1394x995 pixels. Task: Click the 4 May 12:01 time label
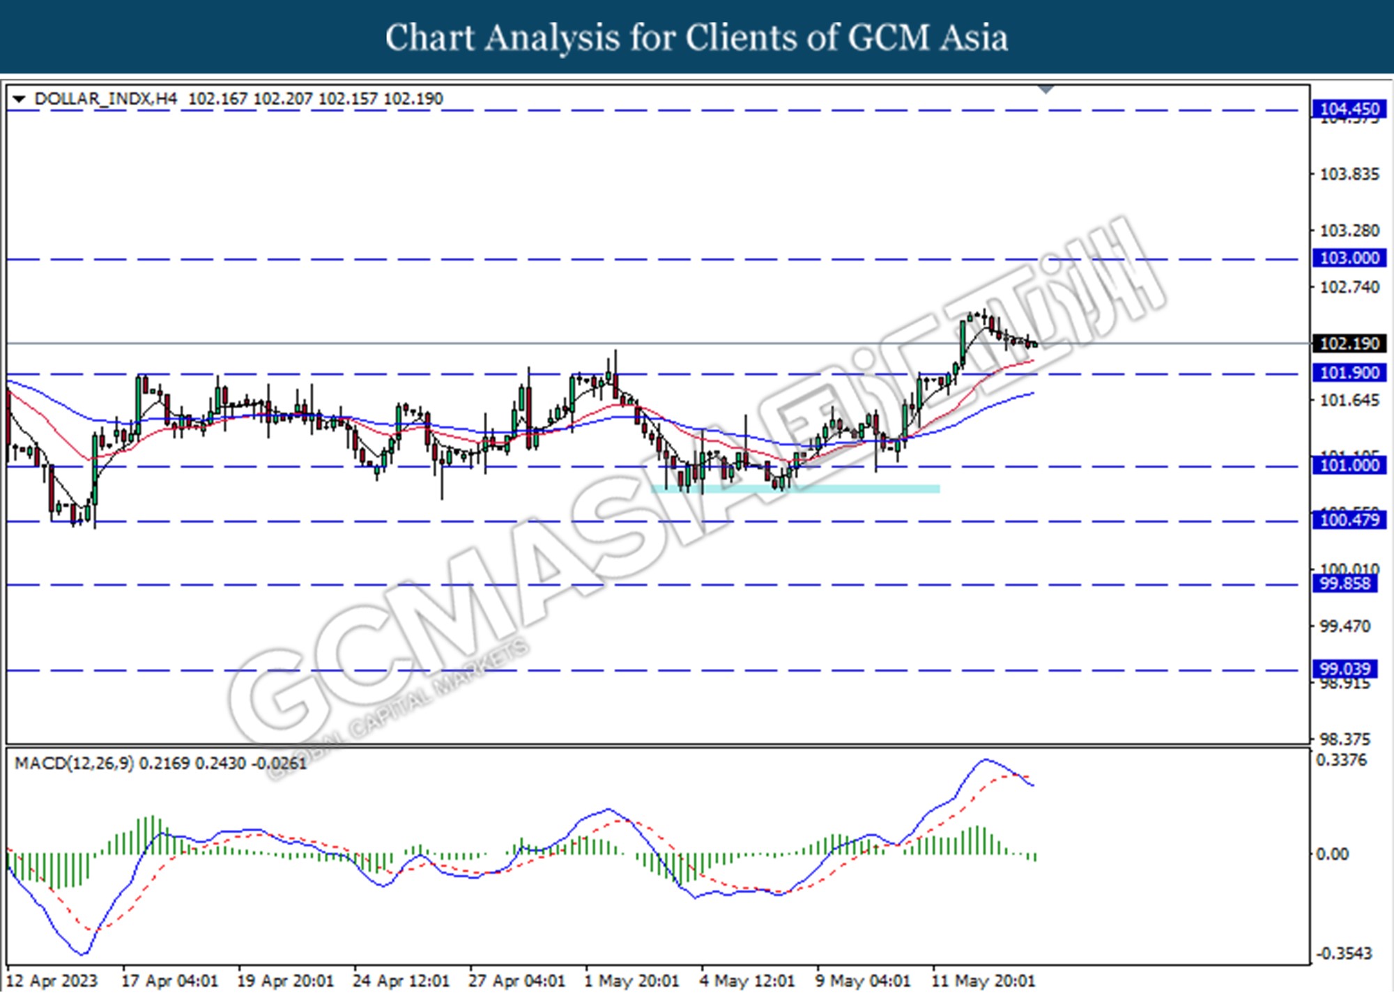click(x=749, y=981)
